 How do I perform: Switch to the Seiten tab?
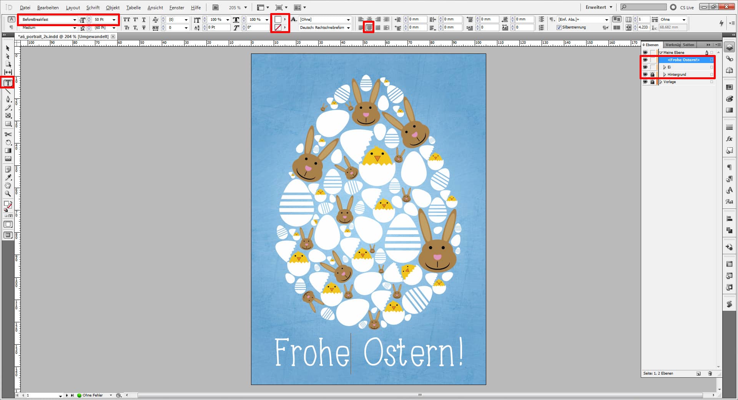(x=688, y=45)
